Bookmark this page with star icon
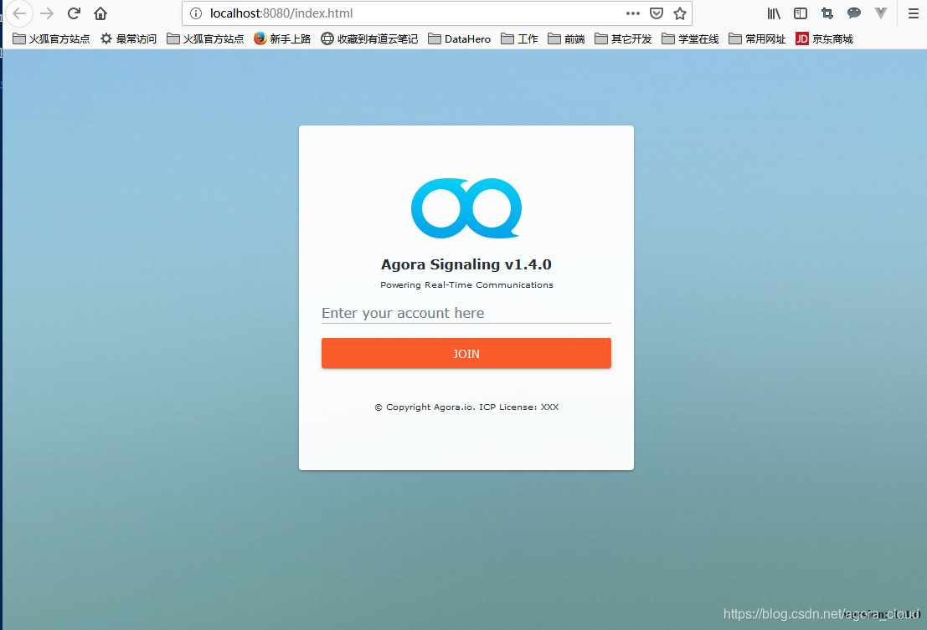The image size is (927, 630). coord(680,13)
